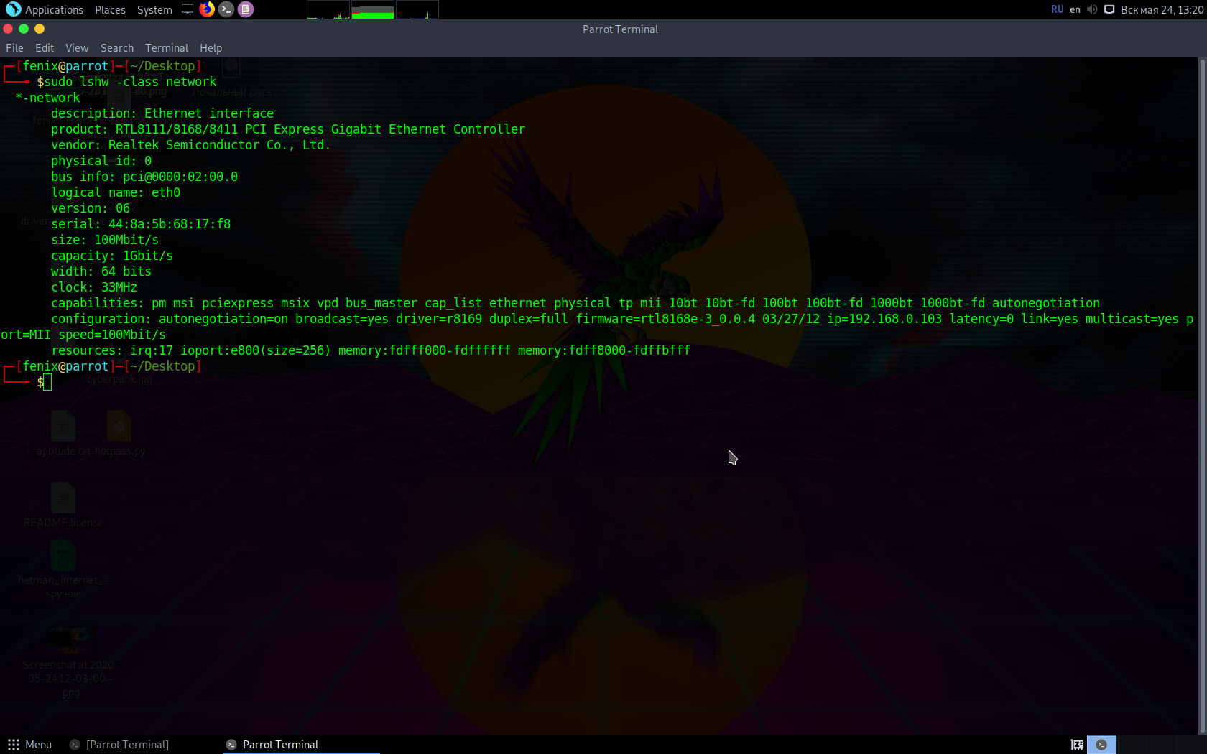
Task: Switch keyboard layout via RU indicator
Action: point(1057,9)
